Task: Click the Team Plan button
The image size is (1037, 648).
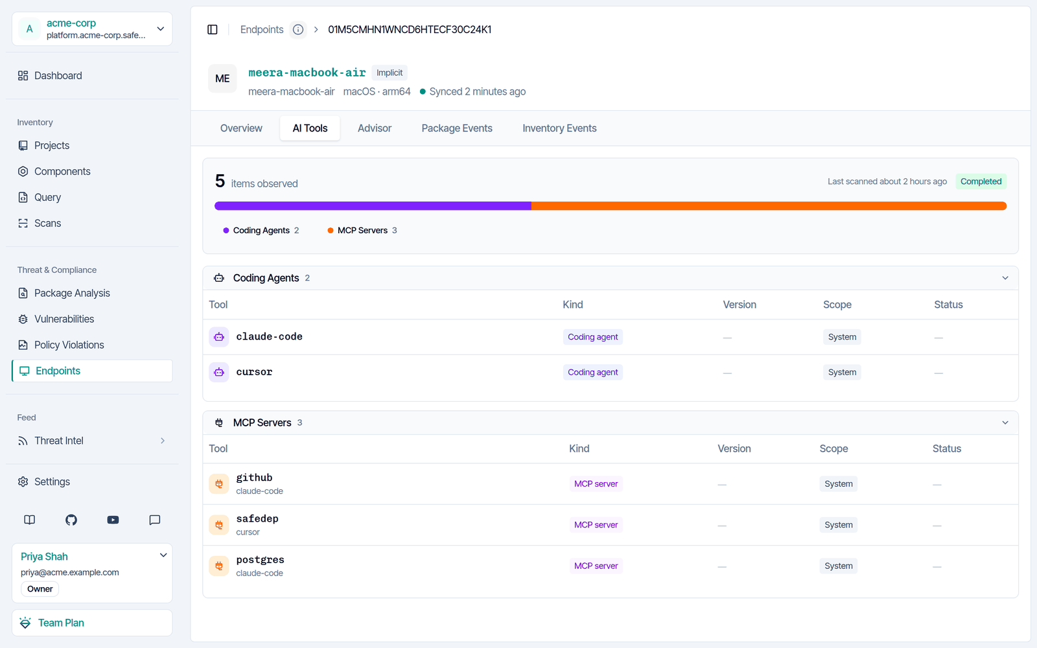Action: 92,623
